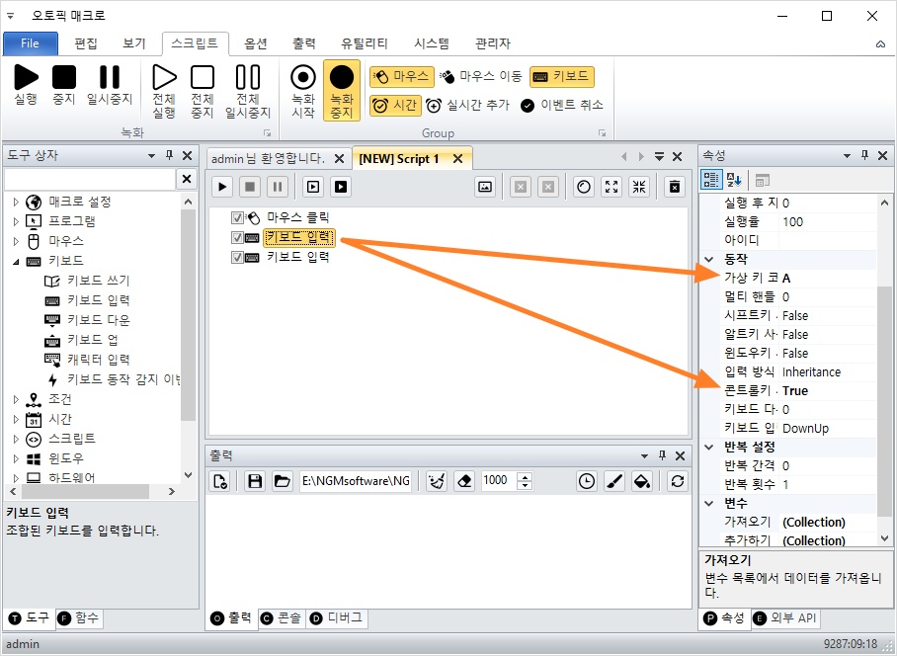Start recording with 녹화 시작
This screenshot has width=897, height=656.
point(303,91)
